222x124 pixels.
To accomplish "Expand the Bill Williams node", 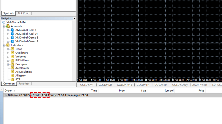I will pyautogui.click(x=8, y=61).
